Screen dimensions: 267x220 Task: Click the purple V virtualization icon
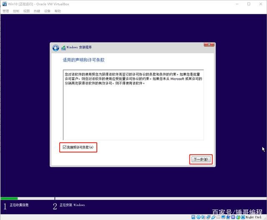pyautogui.click(x=233, y=217)
